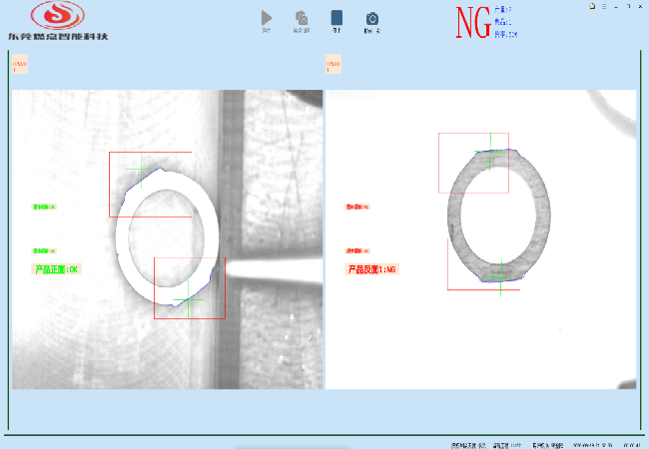Click the red swirl company logo

[57, 15]
